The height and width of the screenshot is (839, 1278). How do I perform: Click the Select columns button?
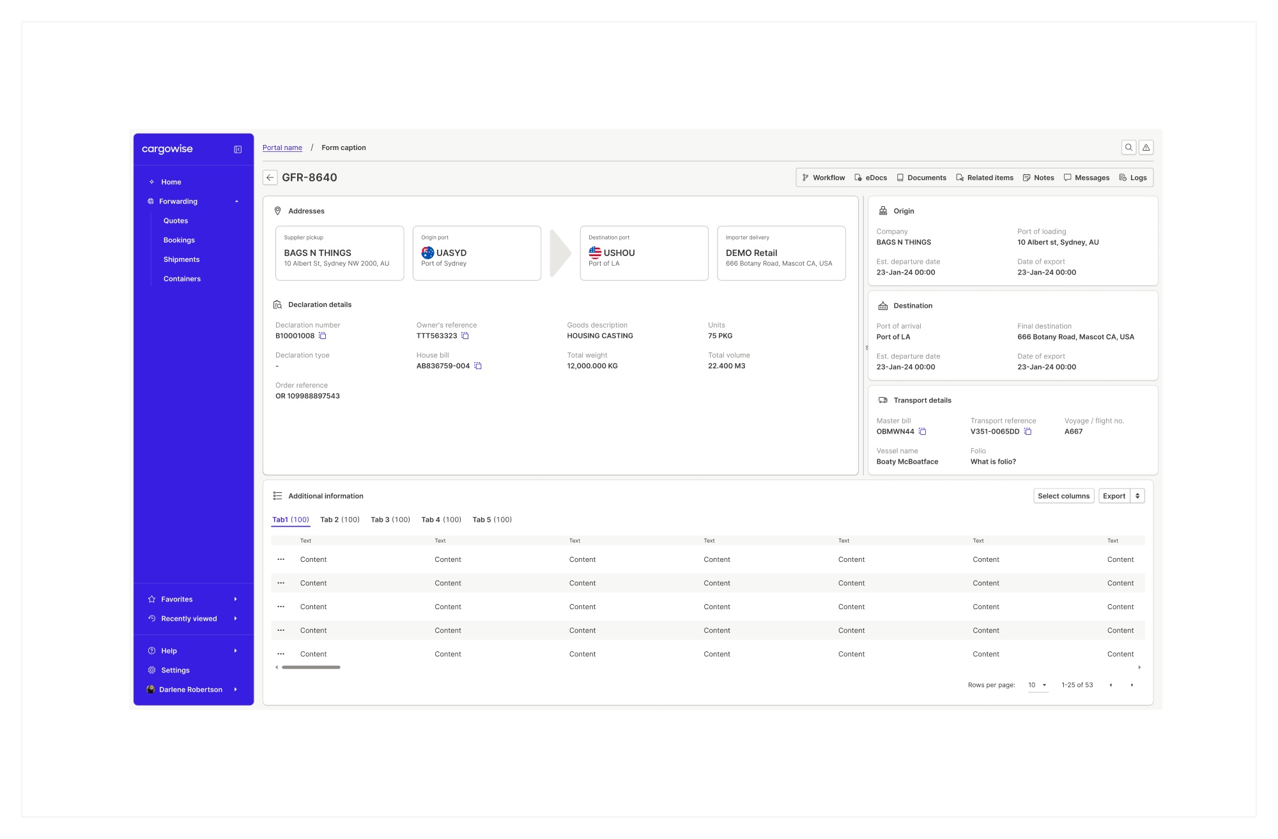coord(1064,496)
